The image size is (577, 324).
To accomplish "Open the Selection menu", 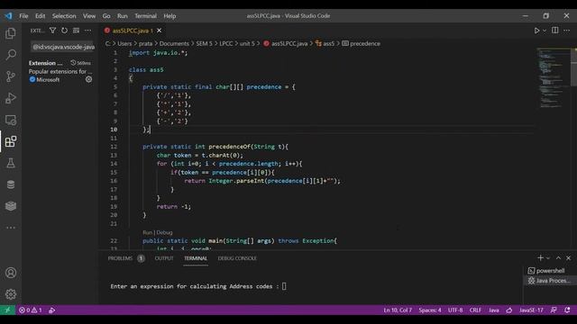I will 64,16.
